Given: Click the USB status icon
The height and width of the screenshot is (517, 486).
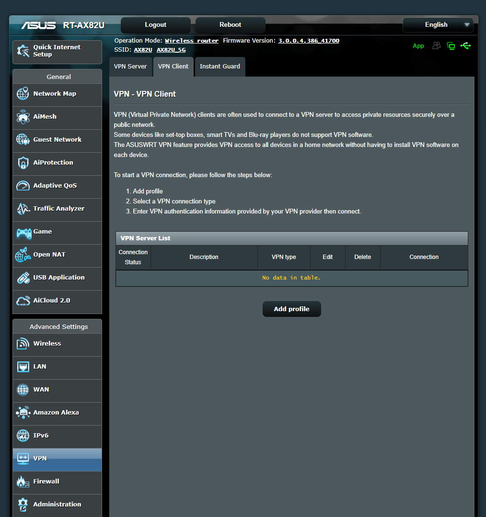Looking at the screenshot, I should coord(466,45).
